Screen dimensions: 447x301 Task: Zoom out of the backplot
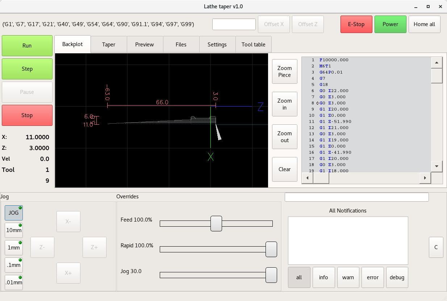[x=285, y=137]
